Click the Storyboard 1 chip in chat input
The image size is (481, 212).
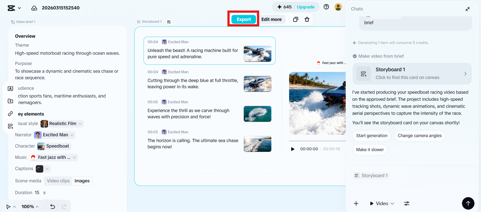coord(371,175)
